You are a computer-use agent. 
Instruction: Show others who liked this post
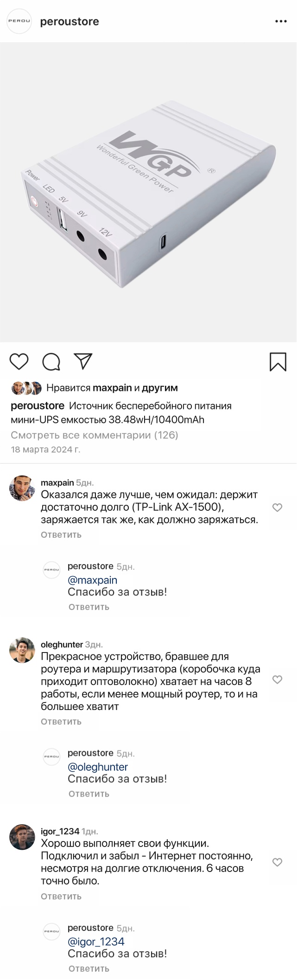click(x=159, y=388)
